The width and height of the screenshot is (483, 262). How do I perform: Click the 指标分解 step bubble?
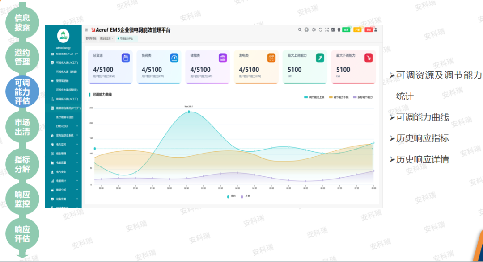tap(22, 164)
